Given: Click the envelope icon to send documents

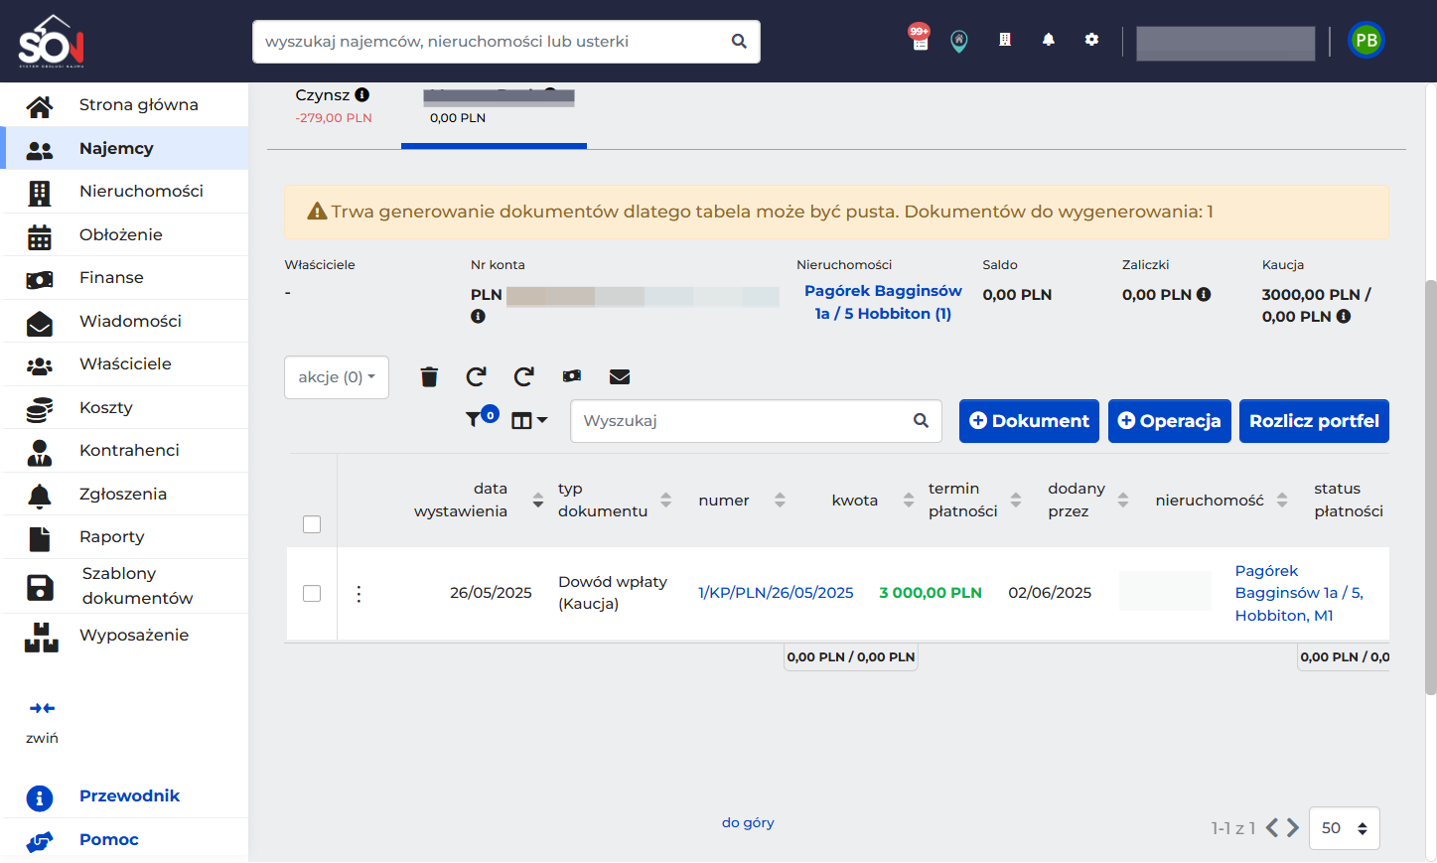Looking at the screenshot, I should [620, 376].
